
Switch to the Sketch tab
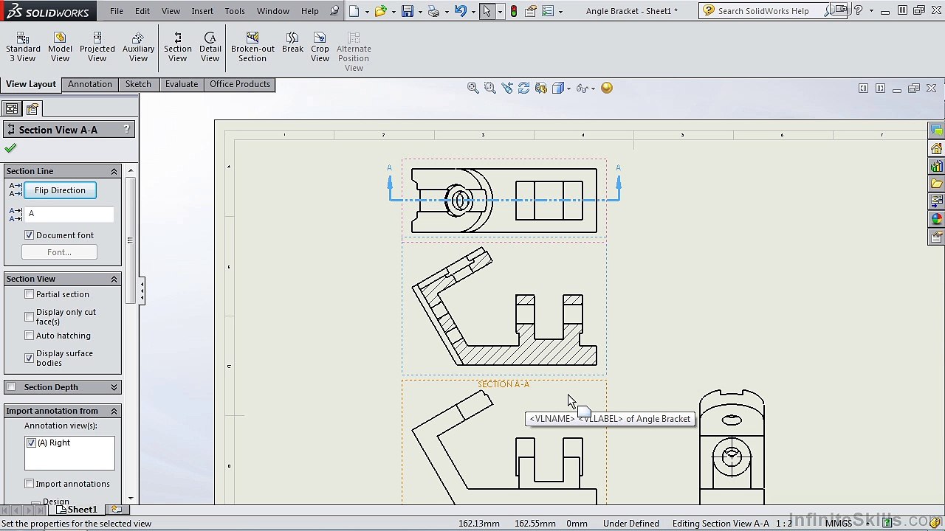[x=138, y=84]
